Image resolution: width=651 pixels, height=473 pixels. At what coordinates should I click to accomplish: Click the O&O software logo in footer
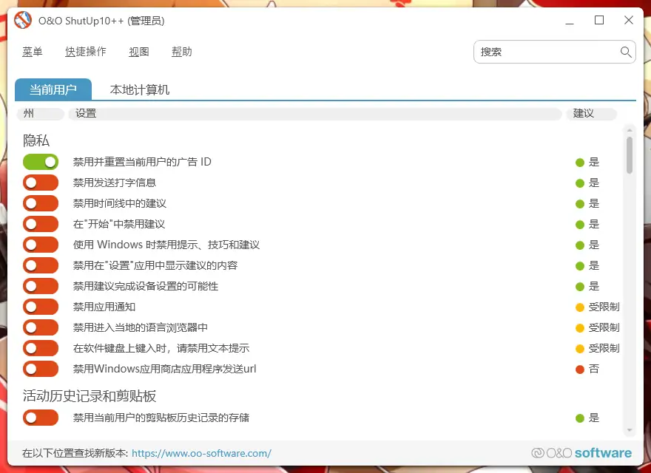pos(581,452)
